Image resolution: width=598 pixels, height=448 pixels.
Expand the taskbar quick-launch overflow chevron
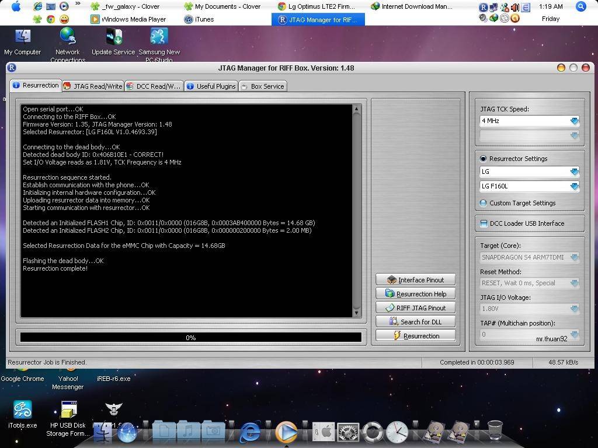click(78, 4)
